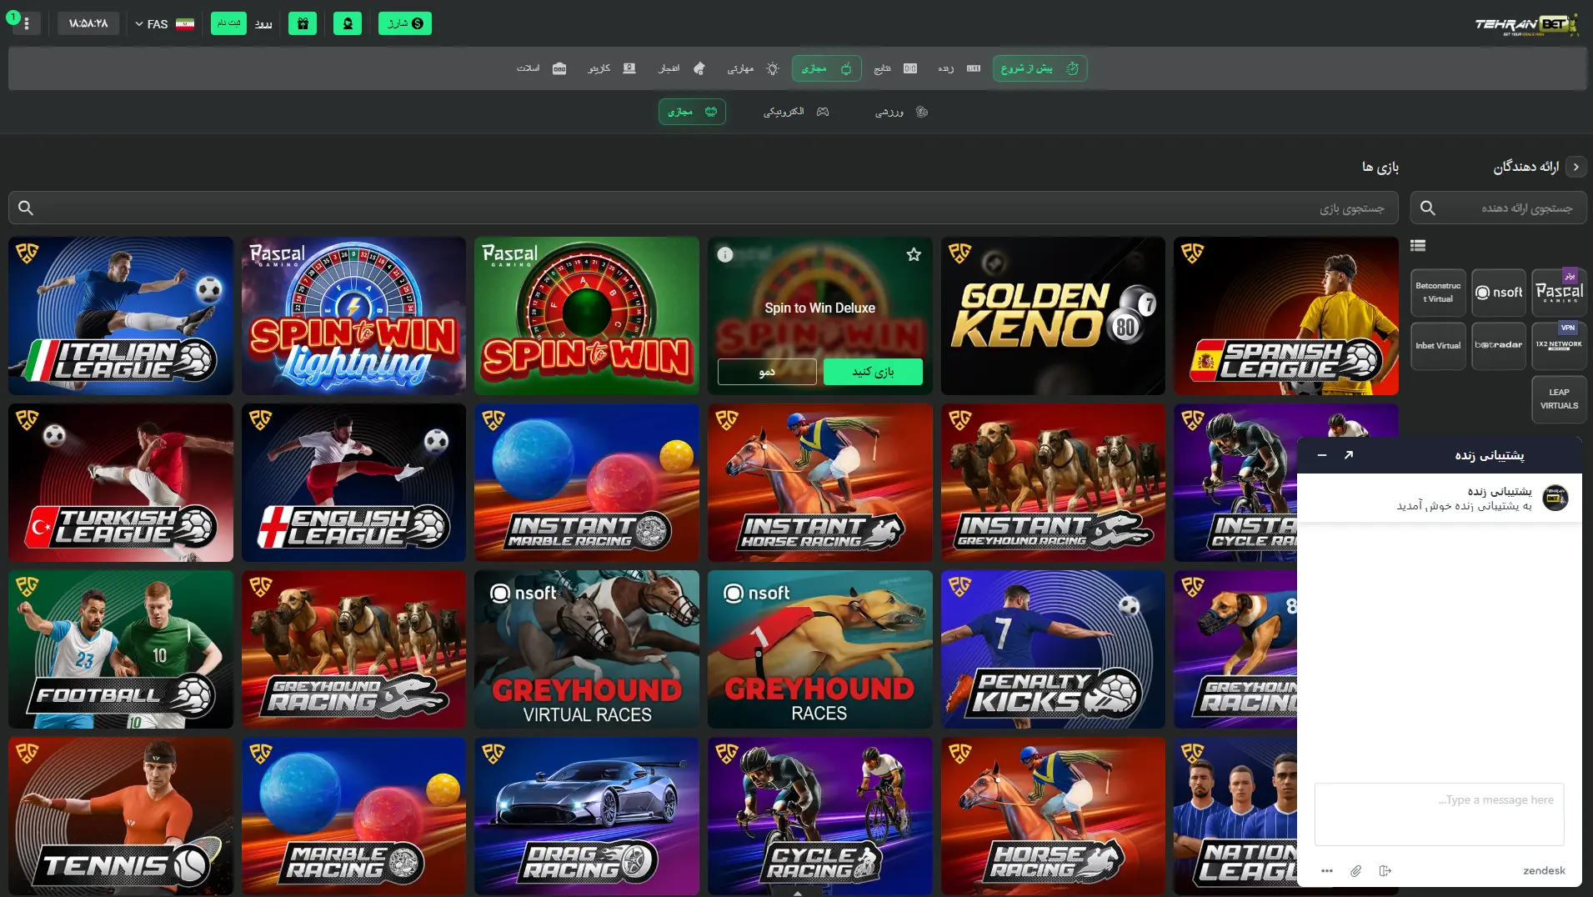
Task: Filter by Inbet Virtual provider
Action: click(x=1438, y=346)
